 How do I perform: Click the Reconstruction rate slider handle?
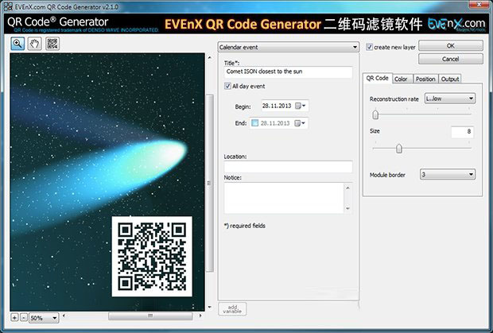[x=375, y=114]
